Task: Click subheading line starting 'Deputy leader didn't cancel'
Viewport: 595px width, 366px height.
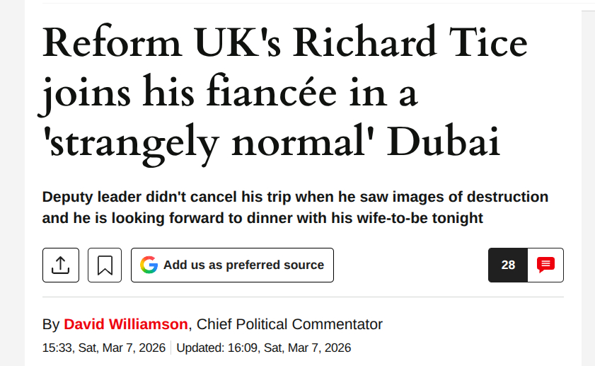Action: (x=295, y=197)
